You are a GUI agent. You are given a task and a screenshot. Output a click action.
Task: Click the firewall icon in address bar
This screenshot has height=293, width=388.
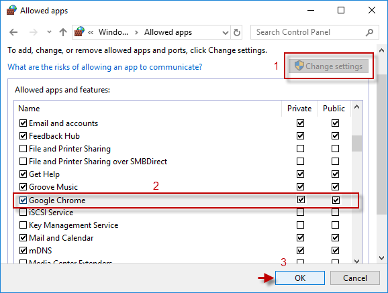[x=79, y=32]
